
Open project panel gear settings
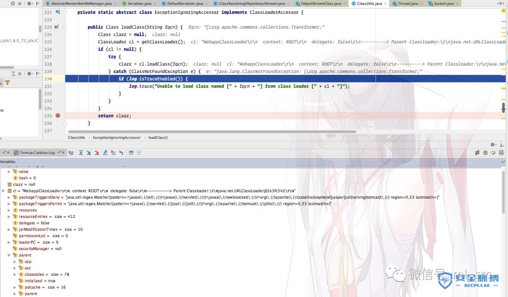click(x=30, y=4)
